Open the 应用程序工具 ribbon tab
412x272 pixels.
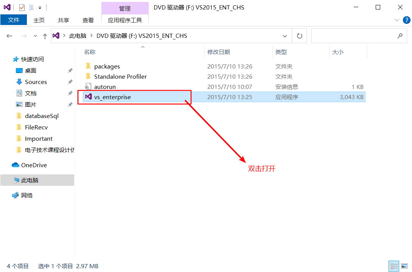pyautogui.click(x=125, y=20)
